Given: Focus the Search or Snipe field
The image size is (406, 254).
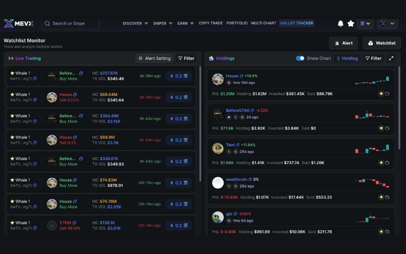Looking at the screenshot, I should pos(71,23).
